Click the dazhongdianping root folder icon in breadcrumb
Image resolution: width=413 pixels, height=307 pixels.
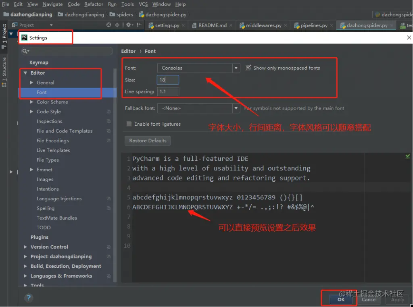[6, 14]
